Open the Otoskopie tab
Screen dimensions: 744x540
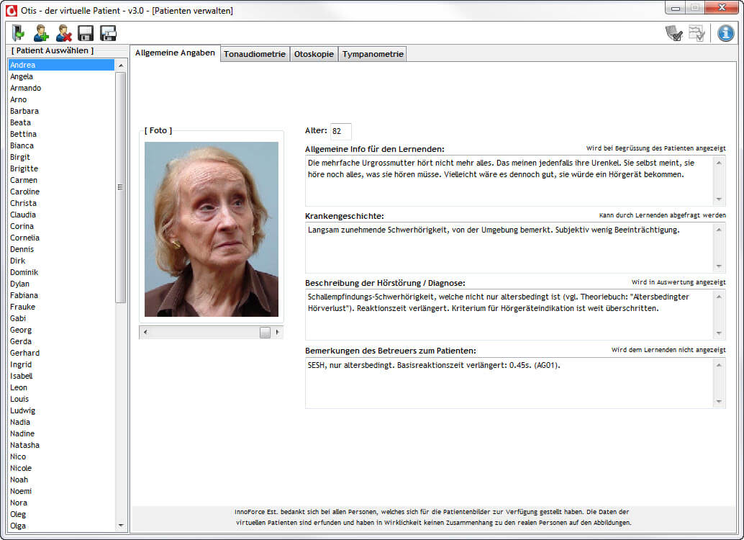click(314, 54)
